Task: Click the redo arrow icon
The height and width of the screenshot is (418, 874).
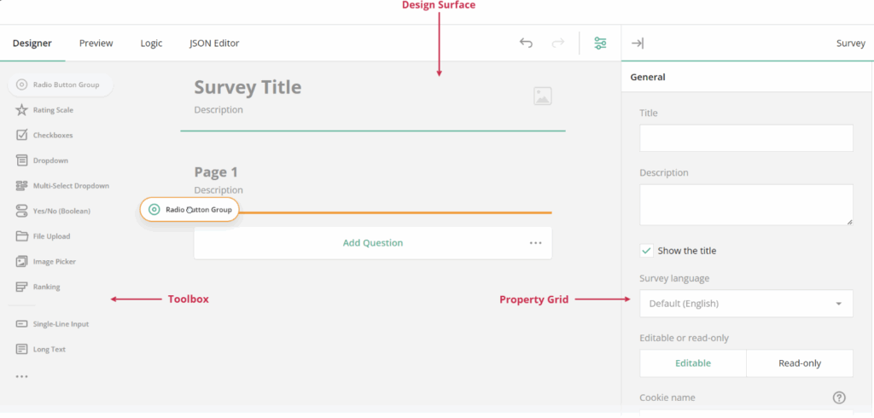Action: [557, 44]
